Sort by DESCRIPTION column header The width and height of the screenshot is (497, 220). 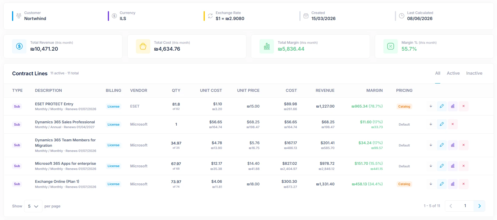click(48, 90)
